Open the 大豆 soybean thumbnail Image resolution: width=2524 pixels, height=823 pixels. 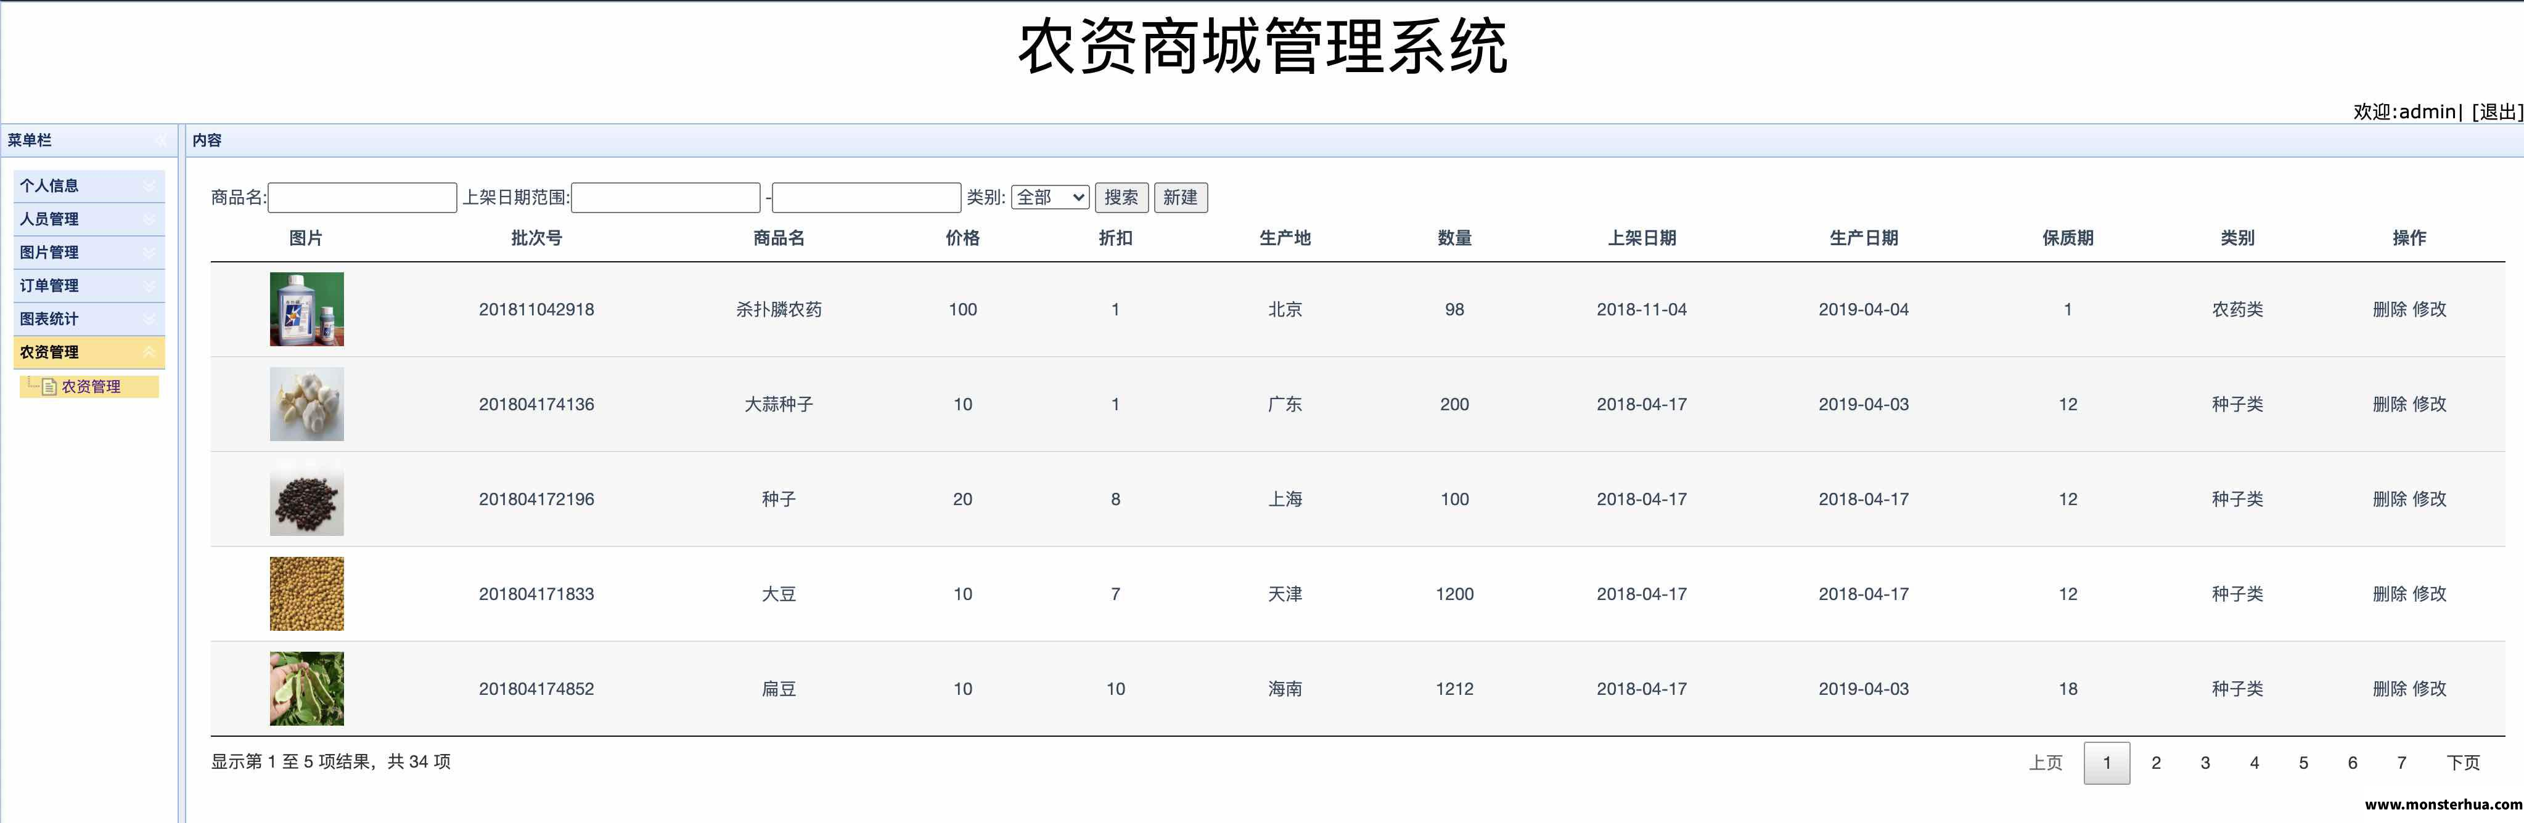pos(306,594)
